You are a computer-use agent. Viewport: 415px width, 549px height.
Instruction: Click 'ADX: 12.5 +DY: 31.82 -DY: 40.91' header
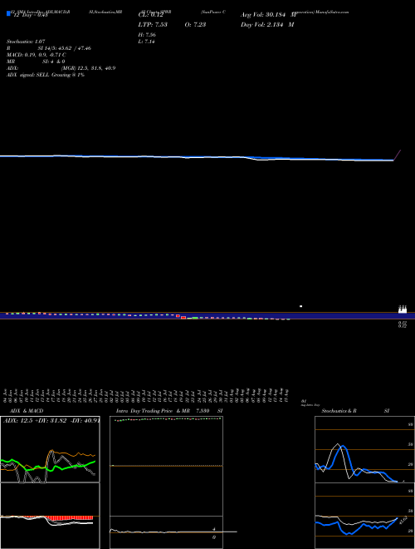(51, 420)
